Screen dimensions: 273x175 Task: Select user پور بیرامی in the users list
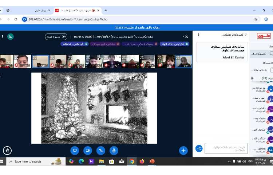[262, 89]
